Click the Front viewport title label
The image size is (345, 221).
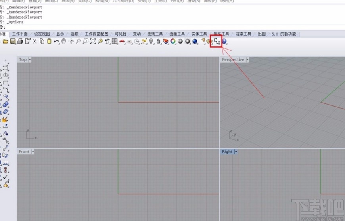pyautogui.click(x=24, y=152)
